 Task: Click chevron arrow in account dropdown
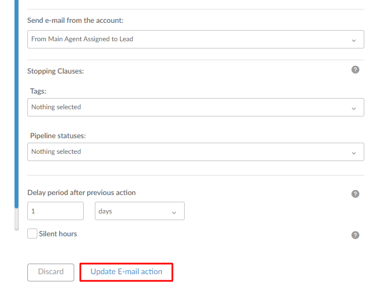pos(354,41)
